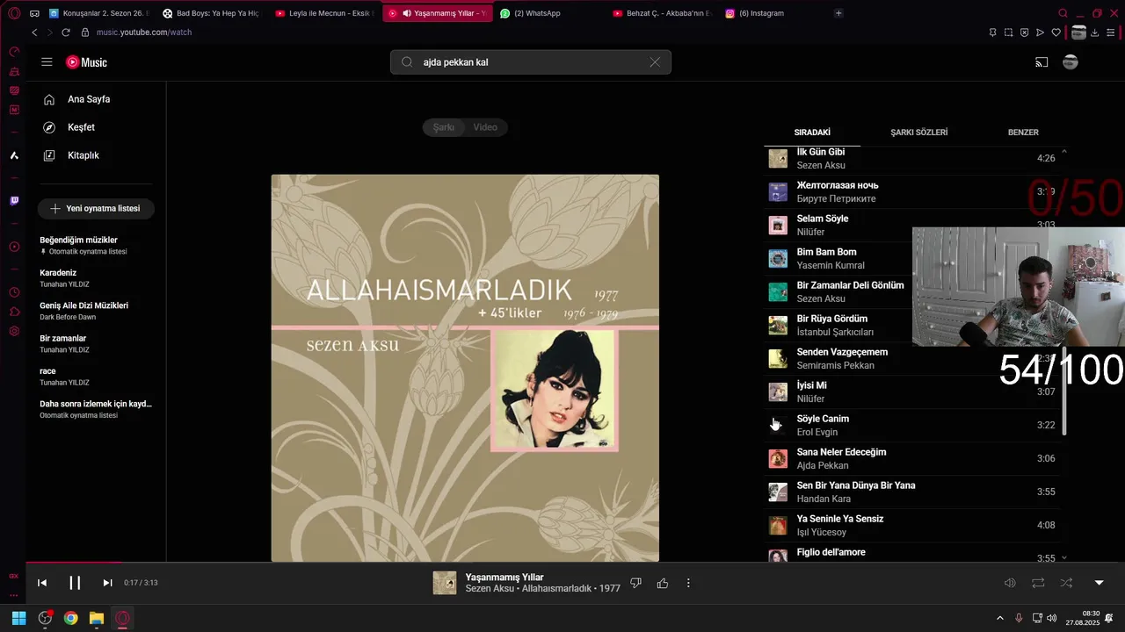
Task: Toggle shuffle mode
Action: (1066, 583)
